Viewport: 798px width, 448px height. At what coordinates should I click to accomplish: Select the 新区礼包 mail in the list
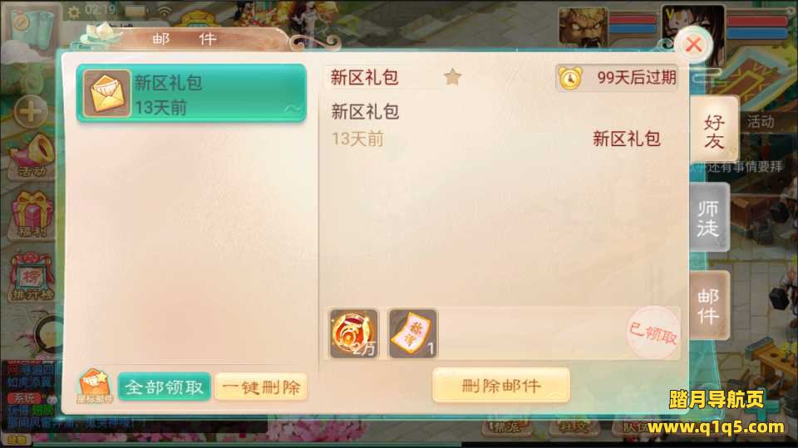191,94
